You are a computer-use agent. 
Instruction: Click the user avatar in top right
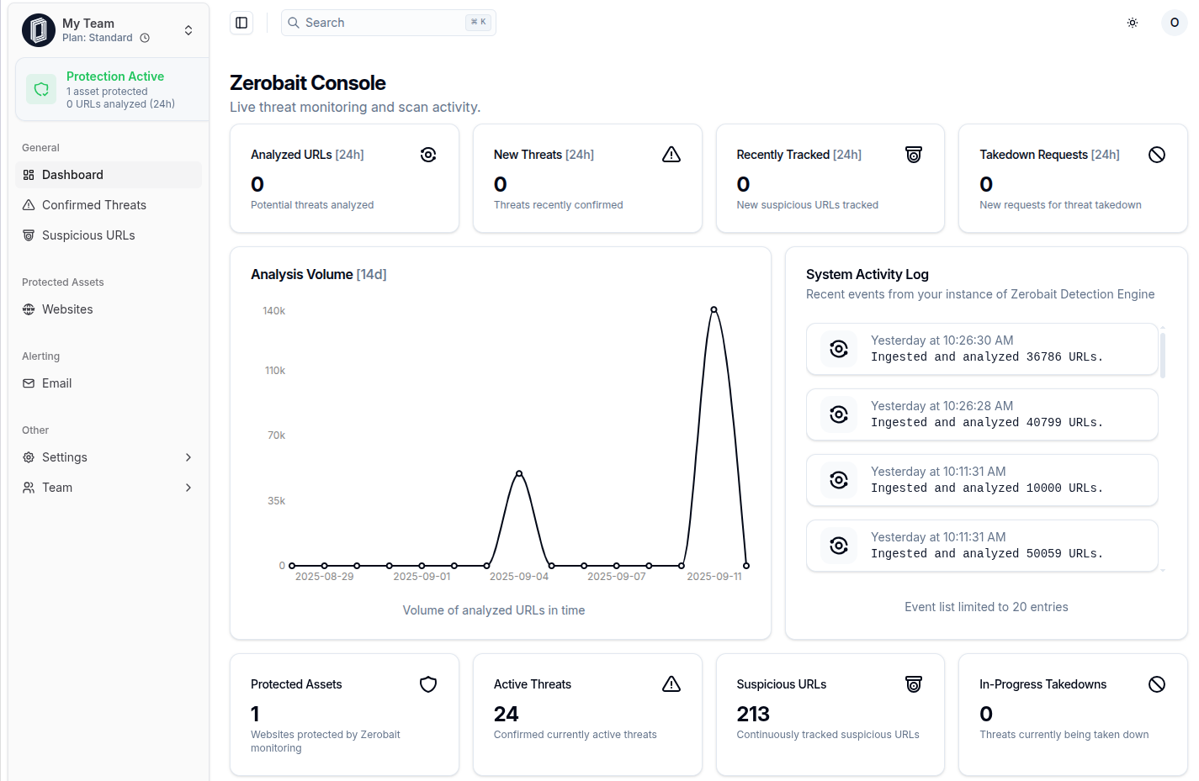[1174, 23]
